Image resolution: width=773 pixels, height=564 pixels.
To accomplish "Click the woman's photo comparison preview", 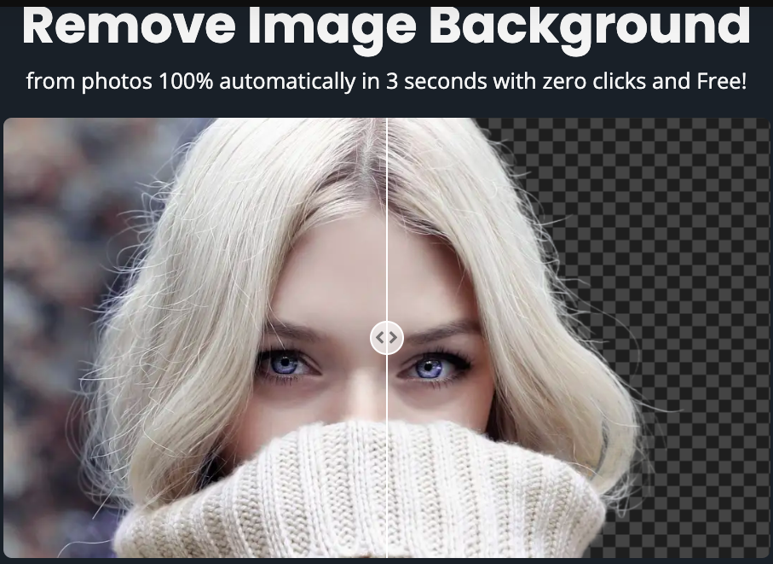I will [387, 338].
